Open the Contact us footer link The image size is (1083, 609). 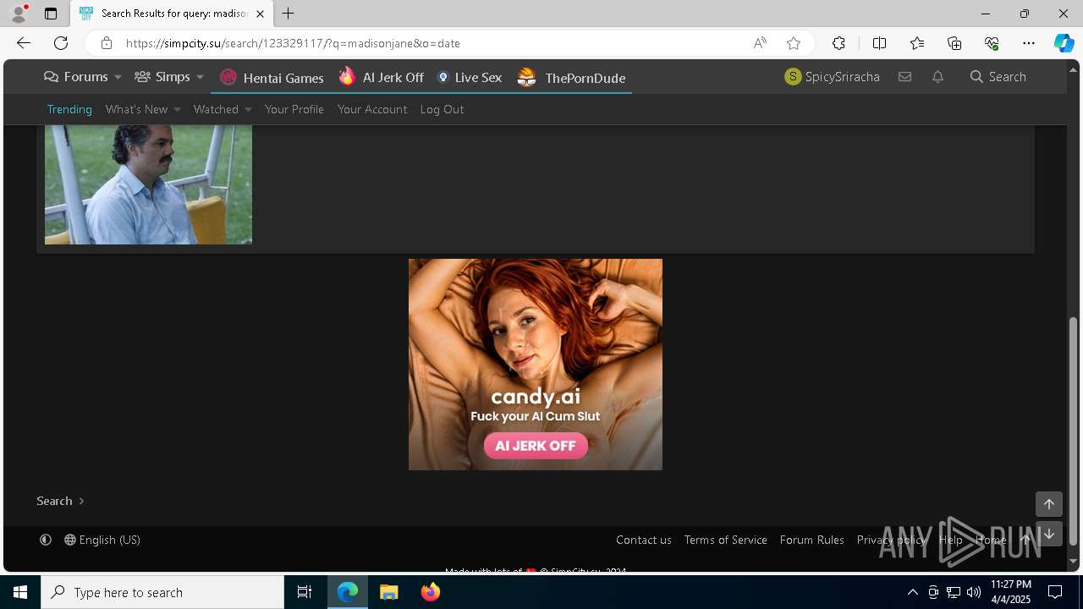[x=644, y=540]
